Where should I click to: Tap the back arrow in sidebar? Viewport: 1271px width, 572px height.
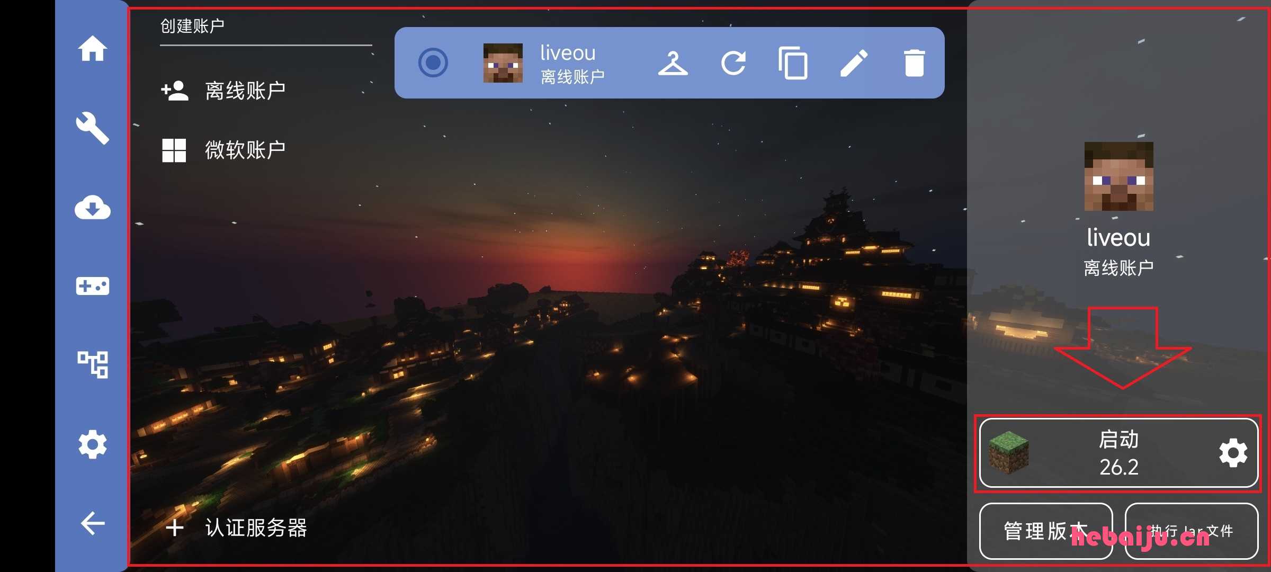click(x=93, y=523)
